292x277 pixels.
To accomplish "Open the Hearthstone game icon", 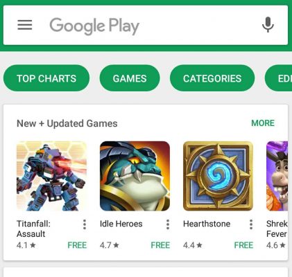I will click(218, 176).
